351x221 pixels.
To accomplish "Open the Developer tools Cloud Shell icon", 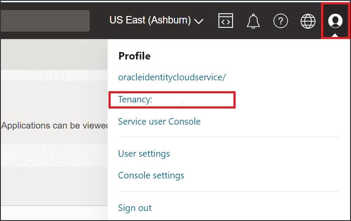I will [x=226, y=20].
